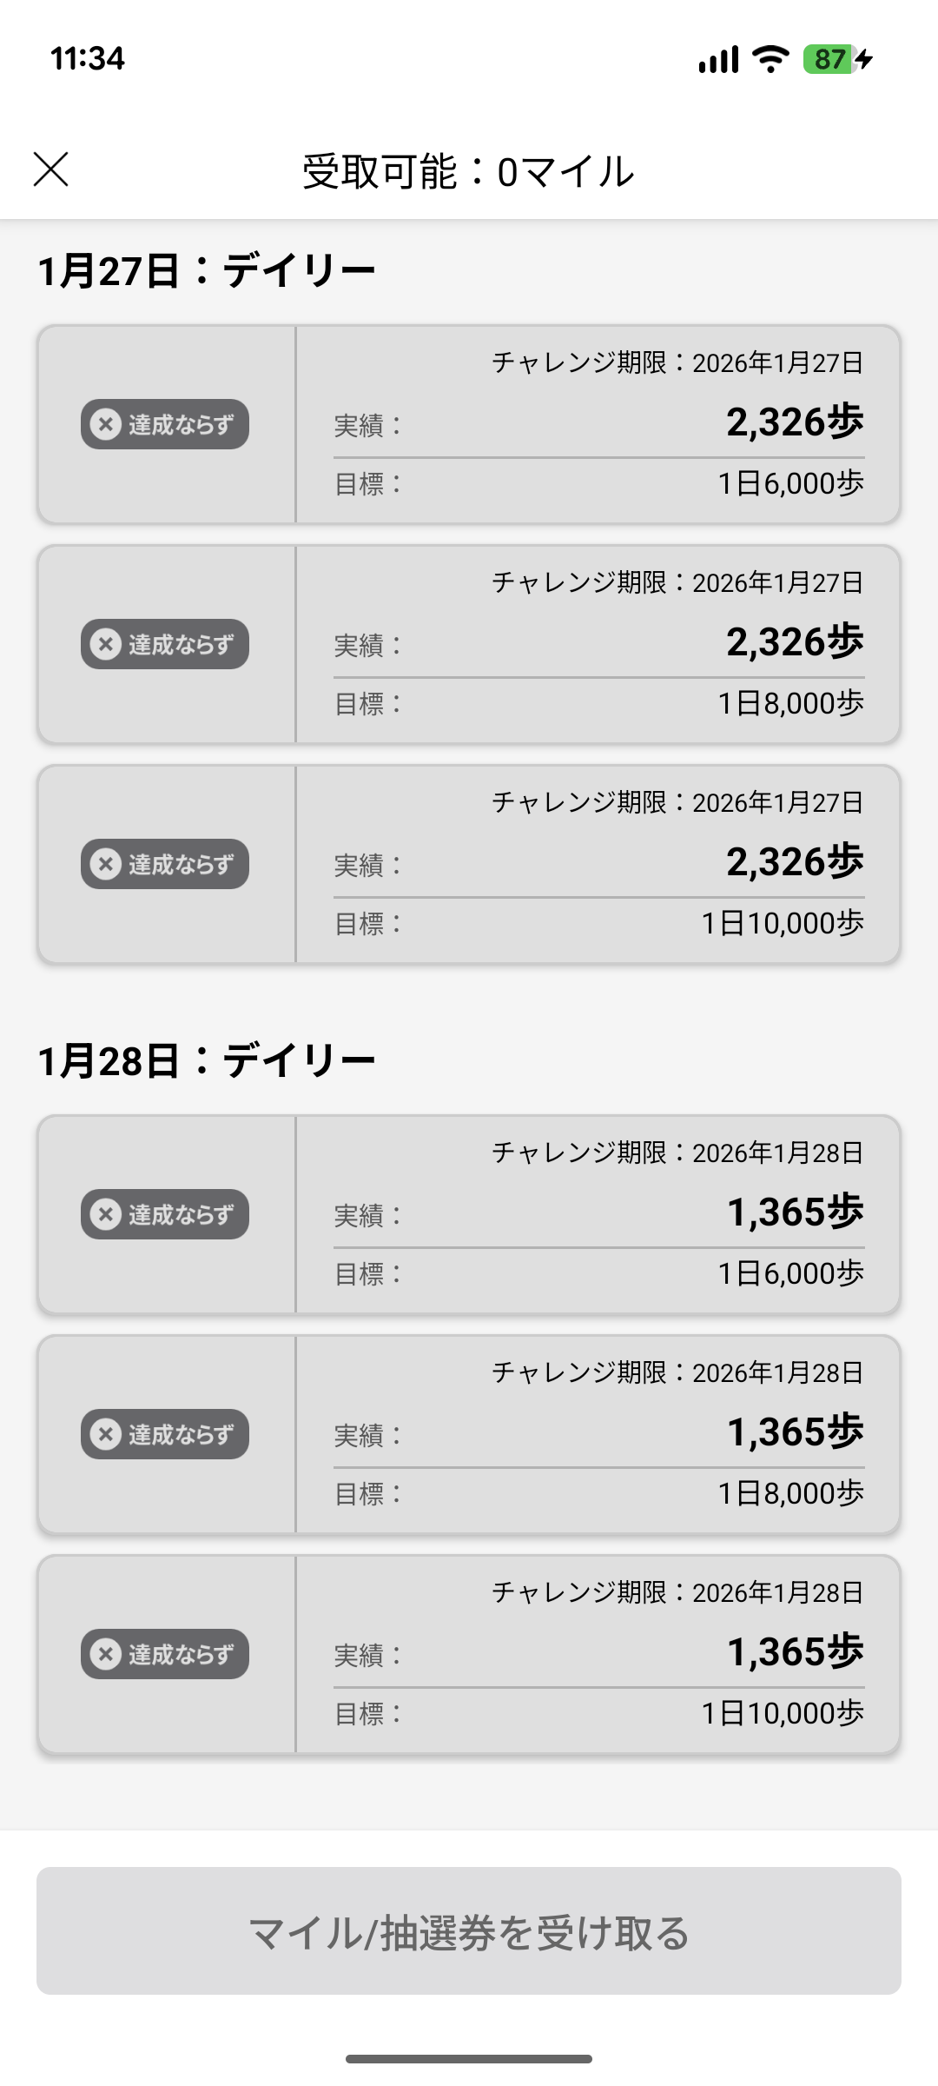Tap the 11:34 clock in status bar
Screen dimensions: 938x2086
pos(88,59)
